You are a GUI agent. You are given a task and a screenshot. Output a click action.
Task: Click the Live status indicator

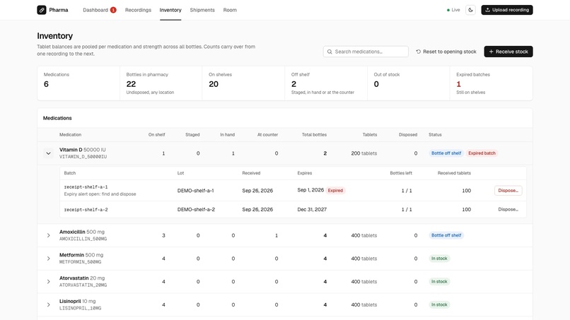(453, 10)
